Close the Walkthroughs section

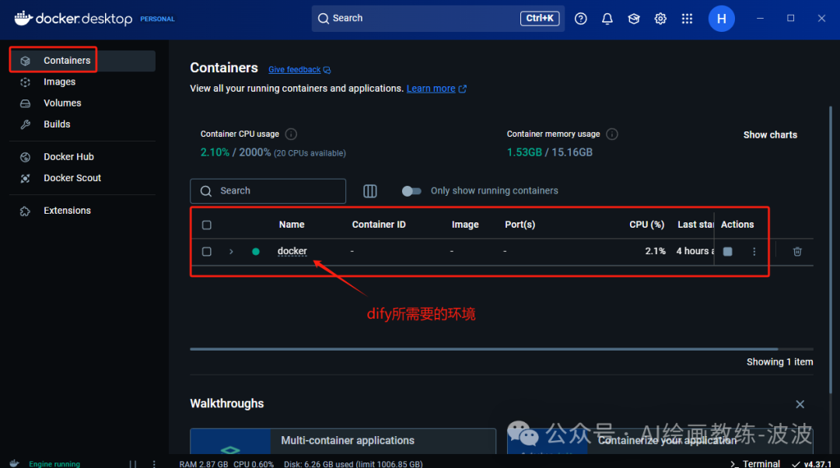[x=800, y=404]
